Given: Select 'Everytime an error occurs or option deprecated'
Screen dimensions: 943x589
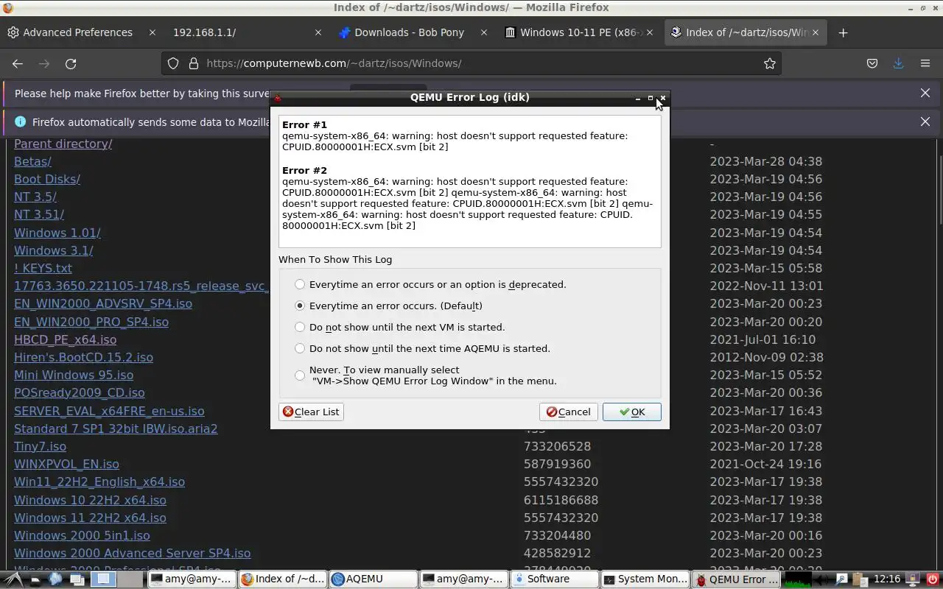Looking at the screenshot, I should click(x=431, y=284).
